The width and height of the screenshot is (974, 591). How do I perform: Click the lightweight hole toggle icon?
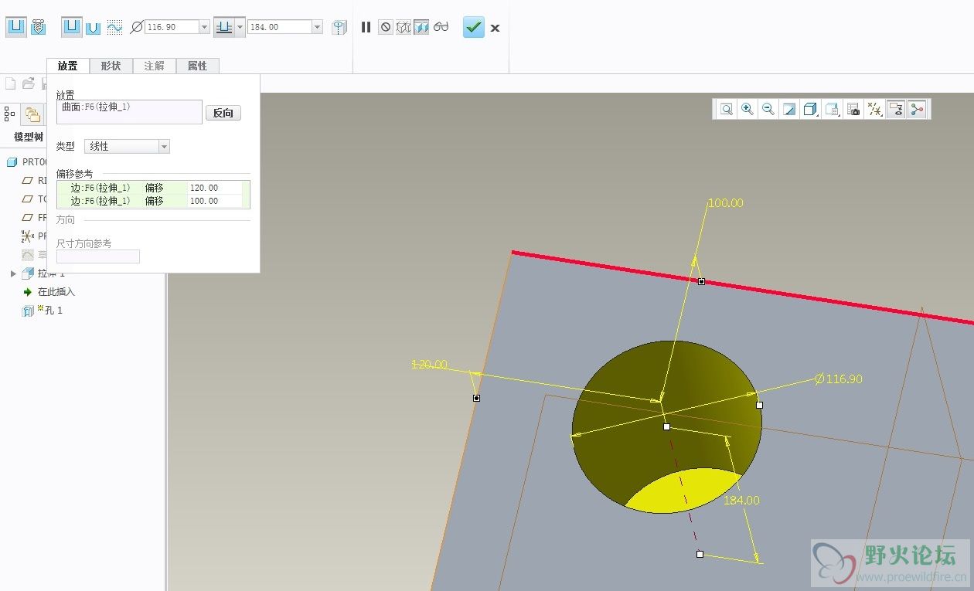(339, 27)
